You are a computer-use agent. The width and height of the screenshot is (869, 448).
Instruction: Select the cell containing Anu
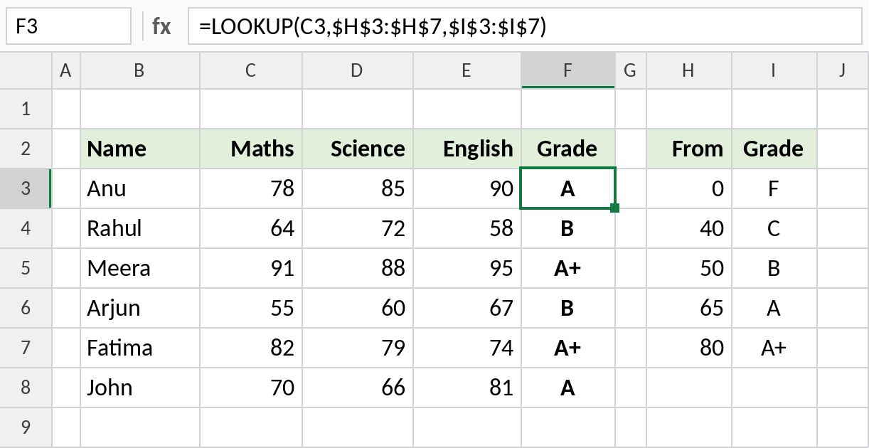tap(140, 188)
